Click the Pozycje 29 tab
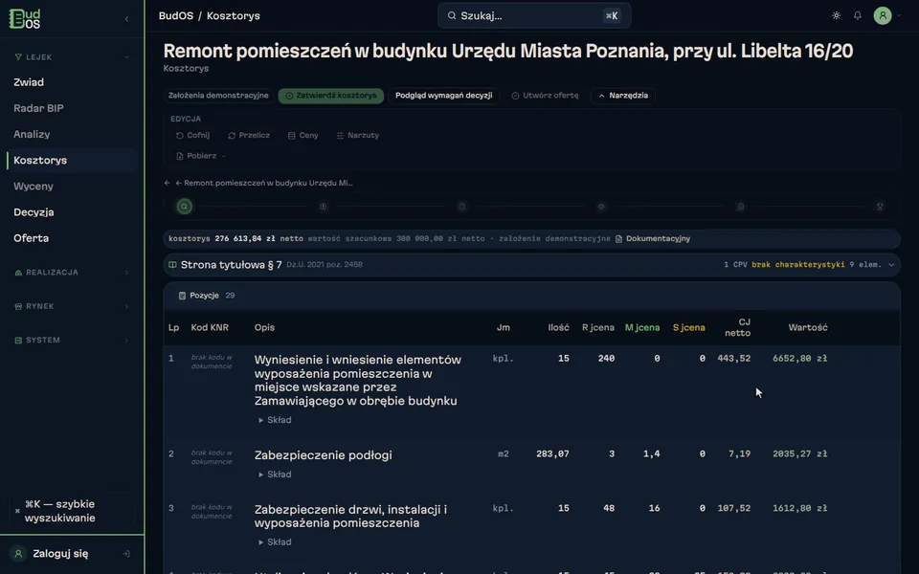Viewport: 919px width, 574px height. tap(207, 296)
